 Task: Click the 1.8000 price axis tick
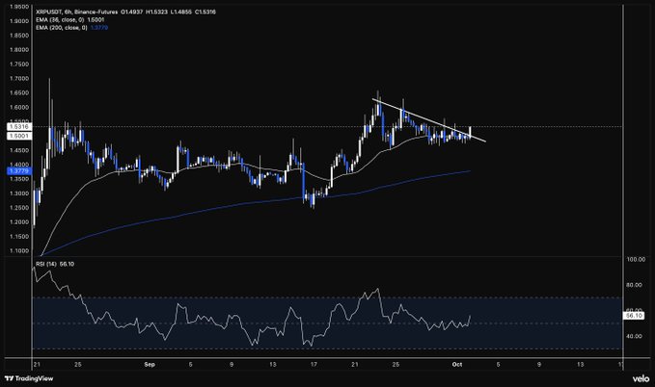(18, 50)
